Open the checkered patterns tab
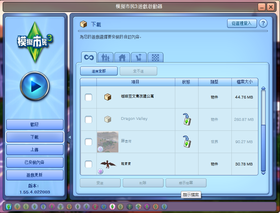 (155, 58)
